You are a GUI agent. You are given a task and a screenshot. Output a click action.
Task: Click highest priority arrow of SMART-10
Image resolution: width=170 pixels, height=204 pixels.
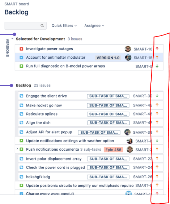tap(157, 49)
